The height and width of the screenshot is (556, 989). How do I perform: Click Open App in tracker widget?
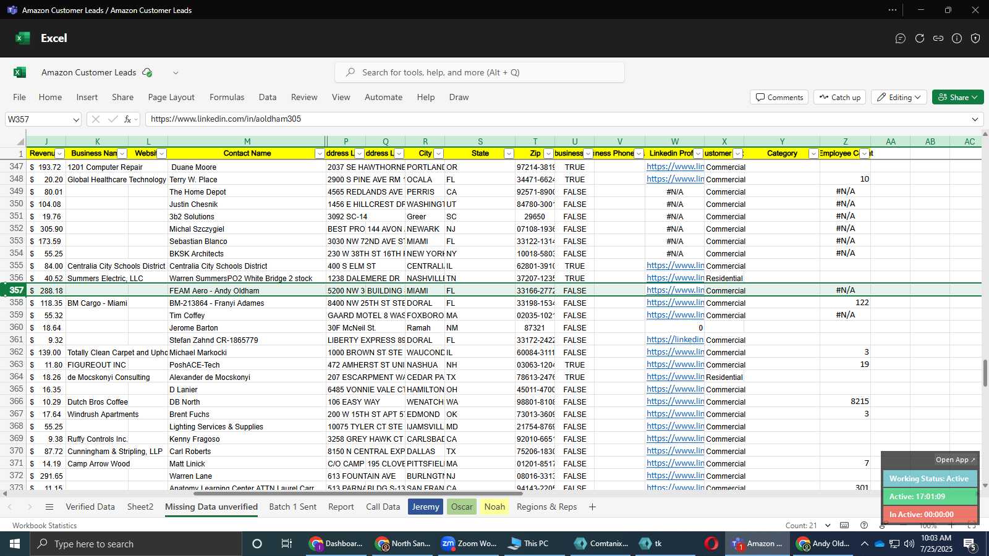955,460
